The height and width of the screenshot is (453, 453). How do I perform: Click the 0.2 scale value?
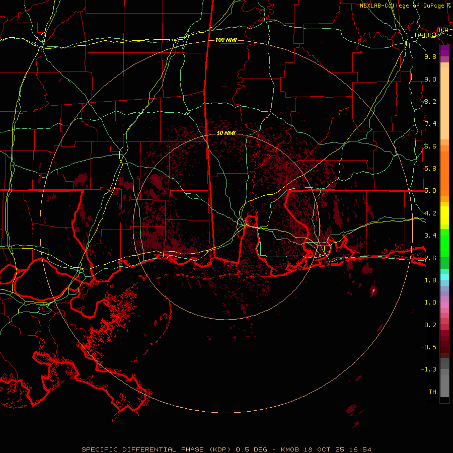[x=430, y=325]
